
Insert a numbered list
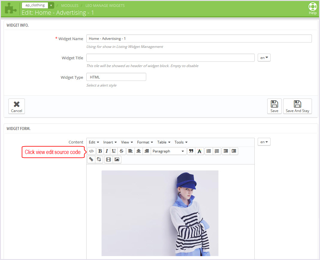(x=217, y=151)
